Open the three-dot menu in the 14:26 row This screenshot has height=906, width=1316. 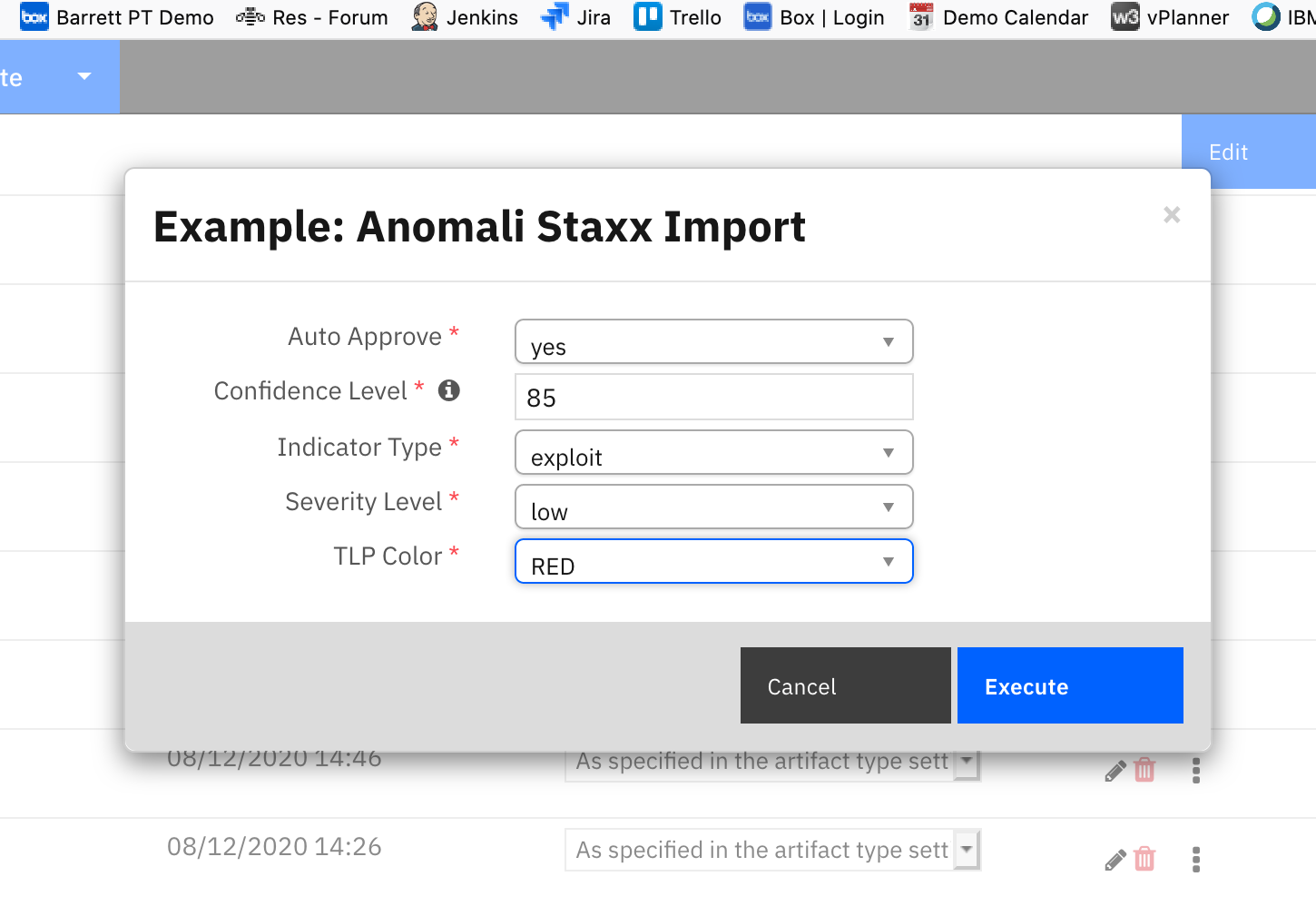tap(1196, 860)
